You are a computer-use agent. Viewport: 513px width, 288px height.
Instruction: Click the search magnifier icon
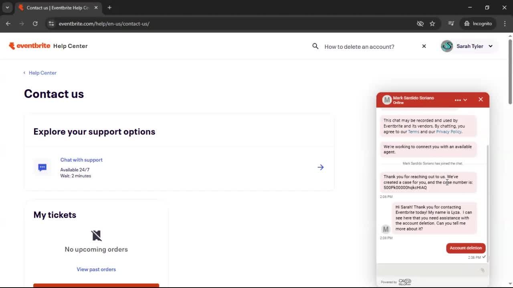[315, 46]
